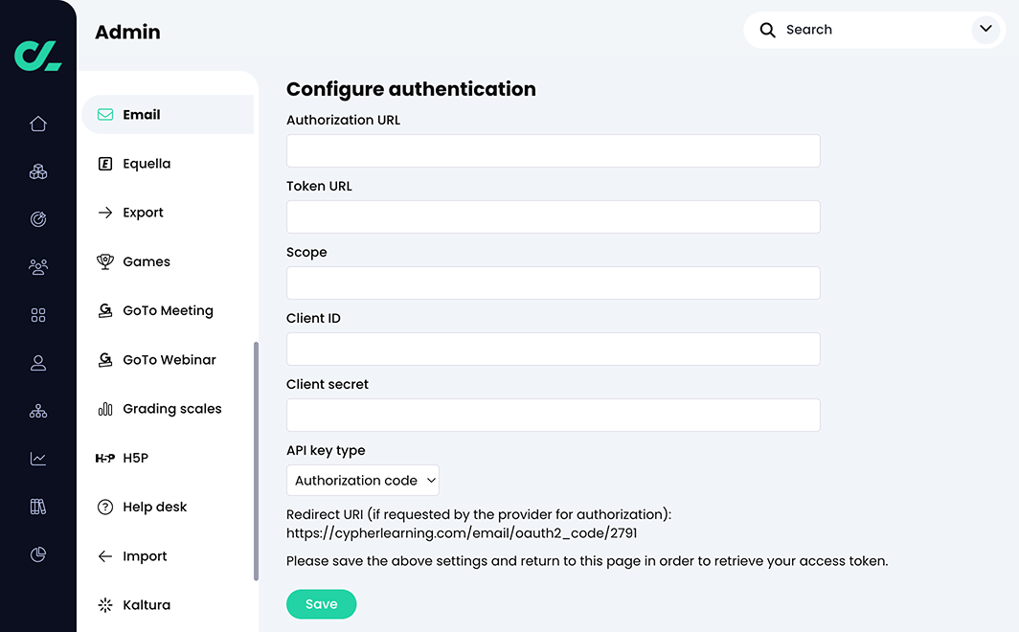Click inside the Client secret field

click(553, 415)
